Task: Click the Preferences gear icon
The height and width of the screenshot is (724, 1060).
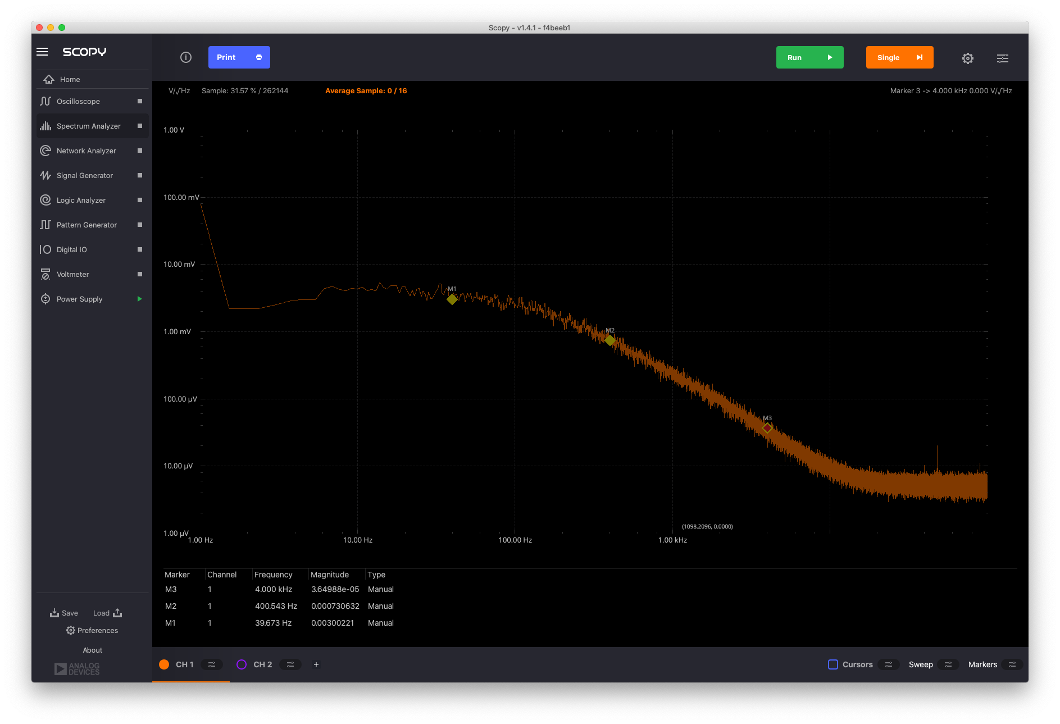Action: (x=70, y=630)
